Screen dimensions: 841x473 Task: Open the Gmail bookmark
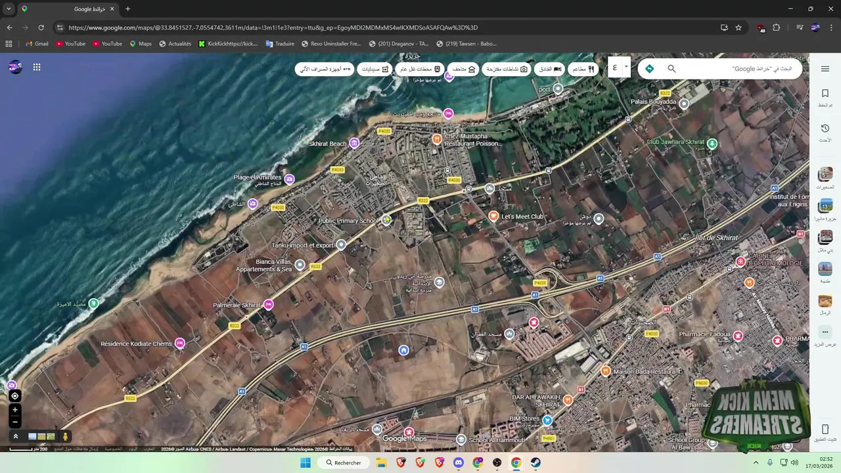[37, 44]
